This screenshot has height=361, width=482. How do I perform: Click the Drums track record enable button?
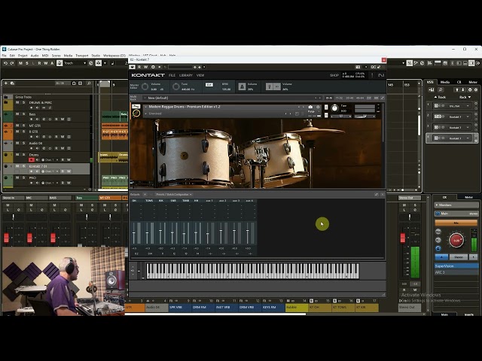pos(31,160)
